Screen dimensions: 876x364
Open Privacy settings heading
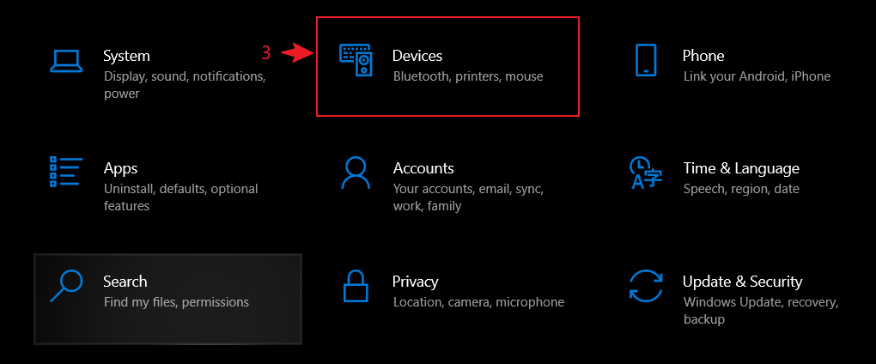416,282
